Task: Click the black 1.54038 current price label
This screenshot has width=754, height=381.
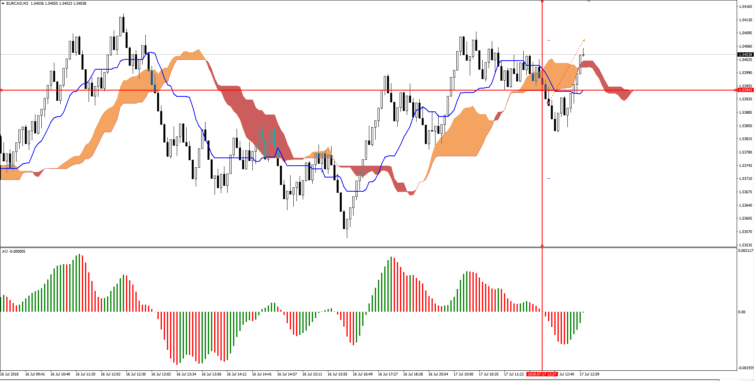Action: pos(745,55)
